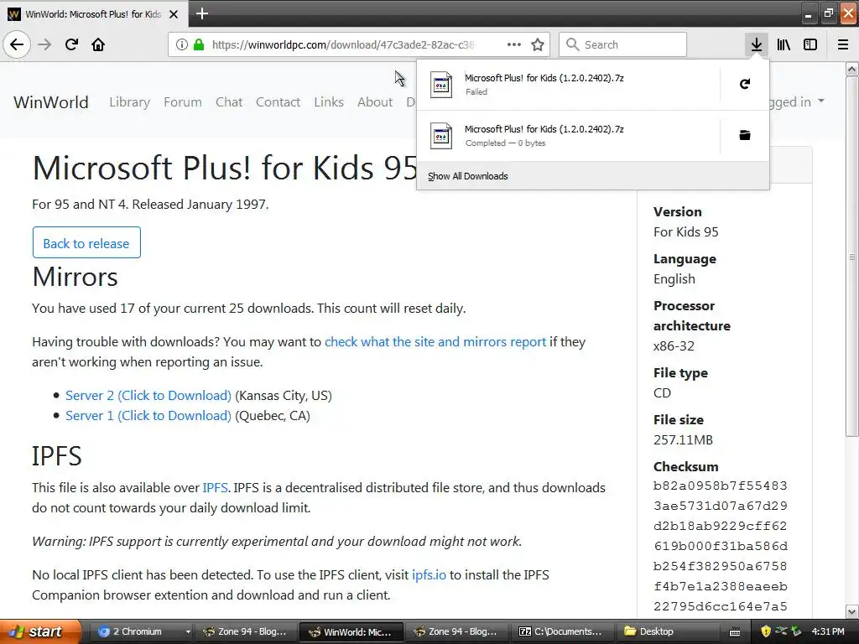Click the on-screen keyboard tray icon
Screen dimensions: 859x644
coord(735,632)
